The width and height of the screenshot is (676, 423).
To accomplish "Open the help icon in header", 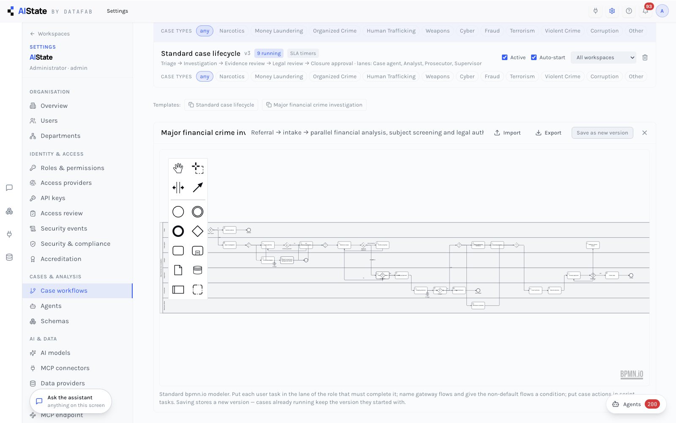I will (629, 11).
